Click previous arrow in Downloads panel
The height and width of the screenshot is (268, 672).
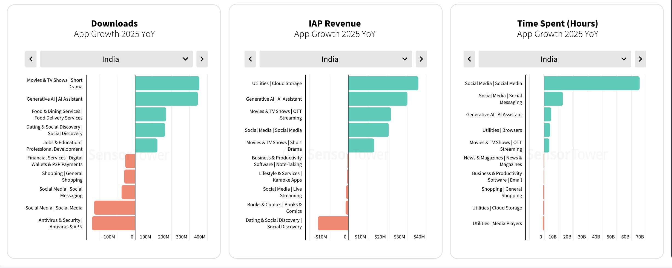pos(31,59)
